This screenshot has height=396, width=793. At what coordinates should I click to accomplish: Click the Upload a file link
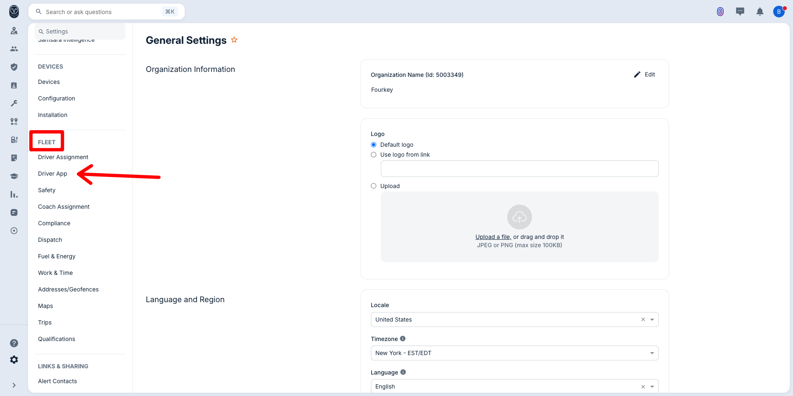coord(493,237)
